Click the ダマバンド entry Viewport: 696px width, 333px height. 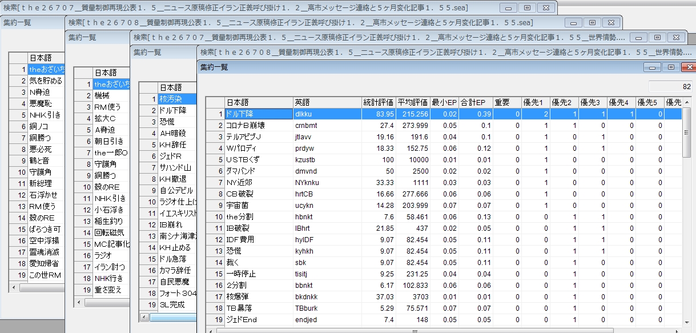click(x=259, y=171)
